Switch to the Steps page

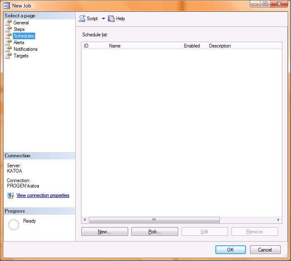point(19,29)
